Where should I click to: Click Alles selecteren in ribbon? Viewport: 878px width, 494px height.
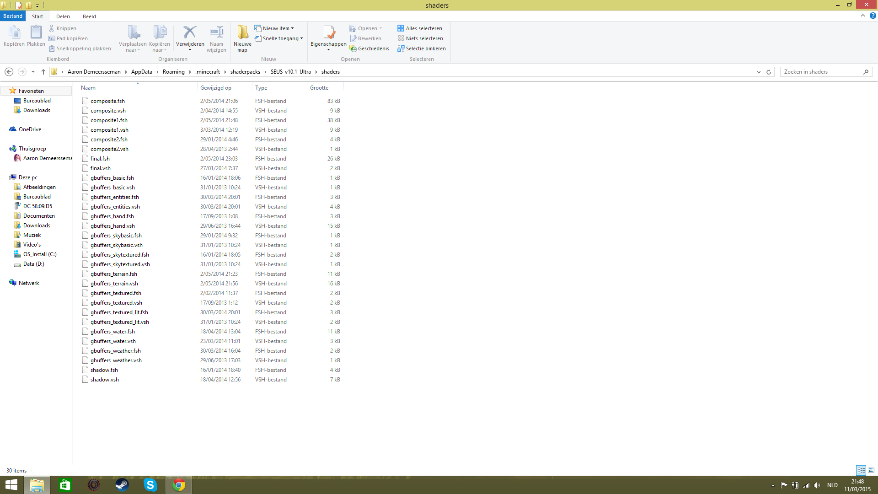tap(420, 28)
